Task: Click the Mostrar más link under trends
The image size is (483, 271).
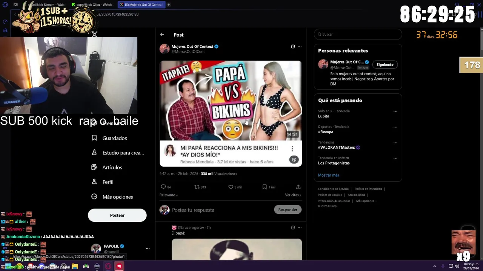Action: (x=328, y=175)
